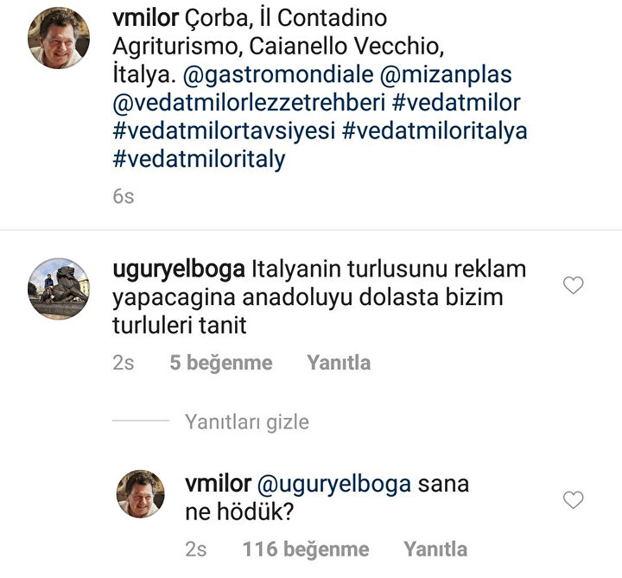
Task: Click Yanıtla under uguryelboga's comment
Action: click(x=339, y=363)
